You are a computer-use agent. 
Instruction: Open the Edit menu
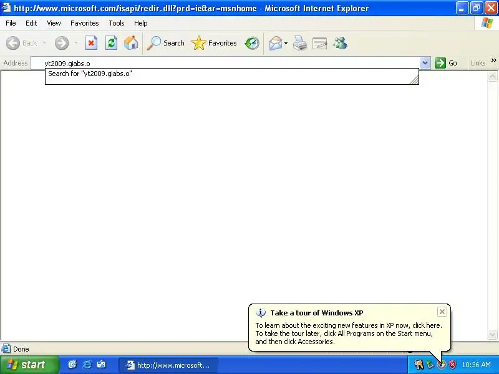[x=31, y=23]
